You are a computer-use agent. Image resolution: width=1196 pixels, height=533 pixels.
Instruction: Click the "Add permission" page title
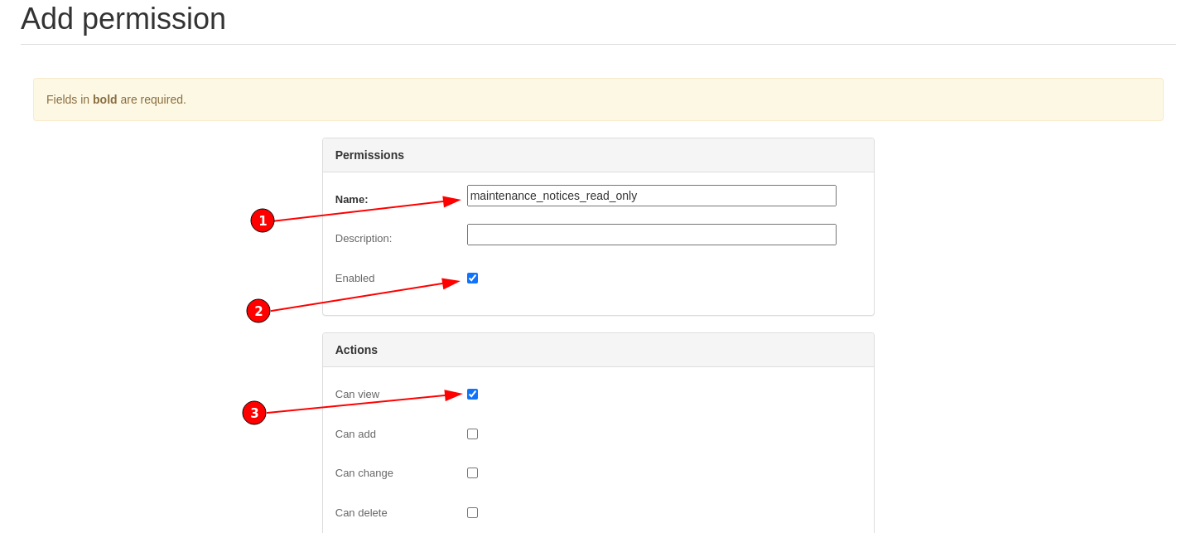coord(123,18)
